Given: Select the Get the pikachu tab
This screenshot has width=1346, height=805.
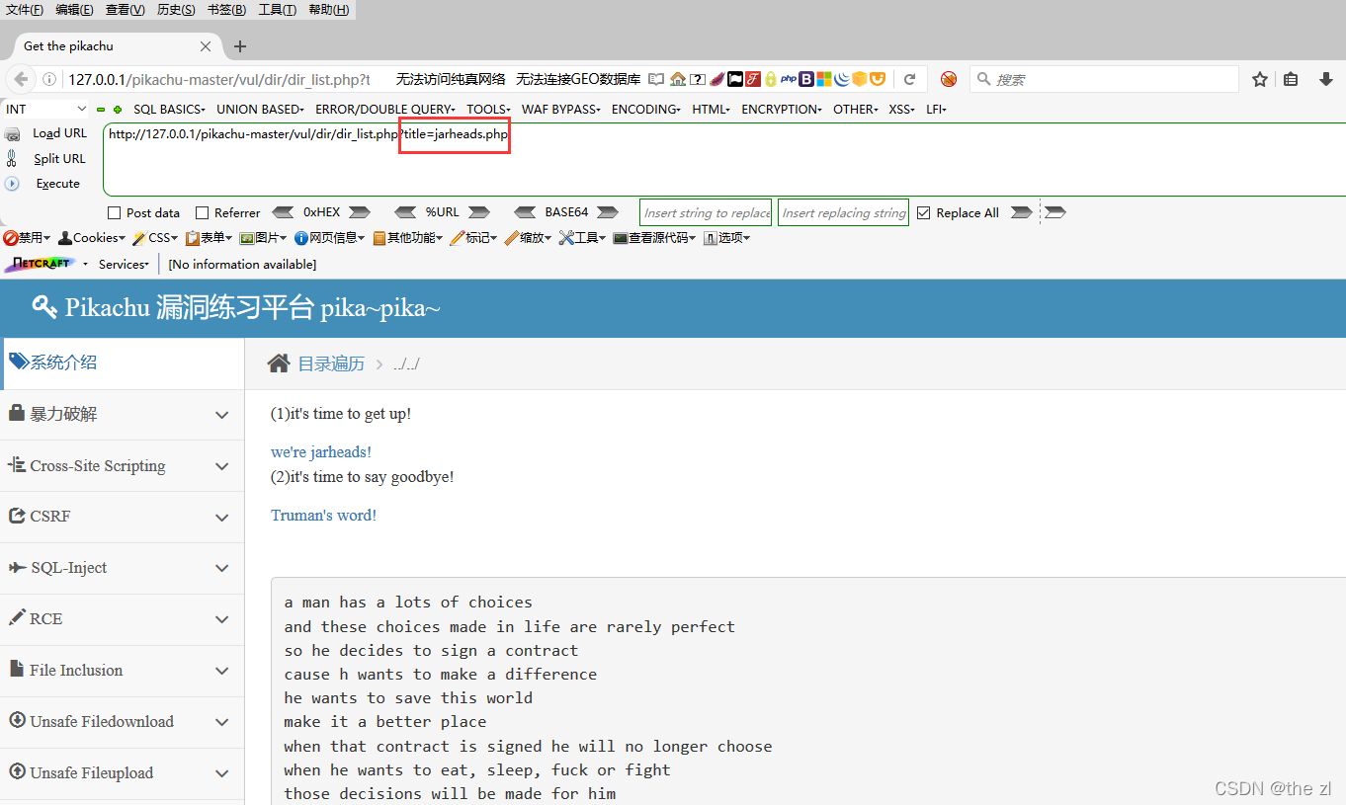Looking at the screenshot, I should (118, 46).
